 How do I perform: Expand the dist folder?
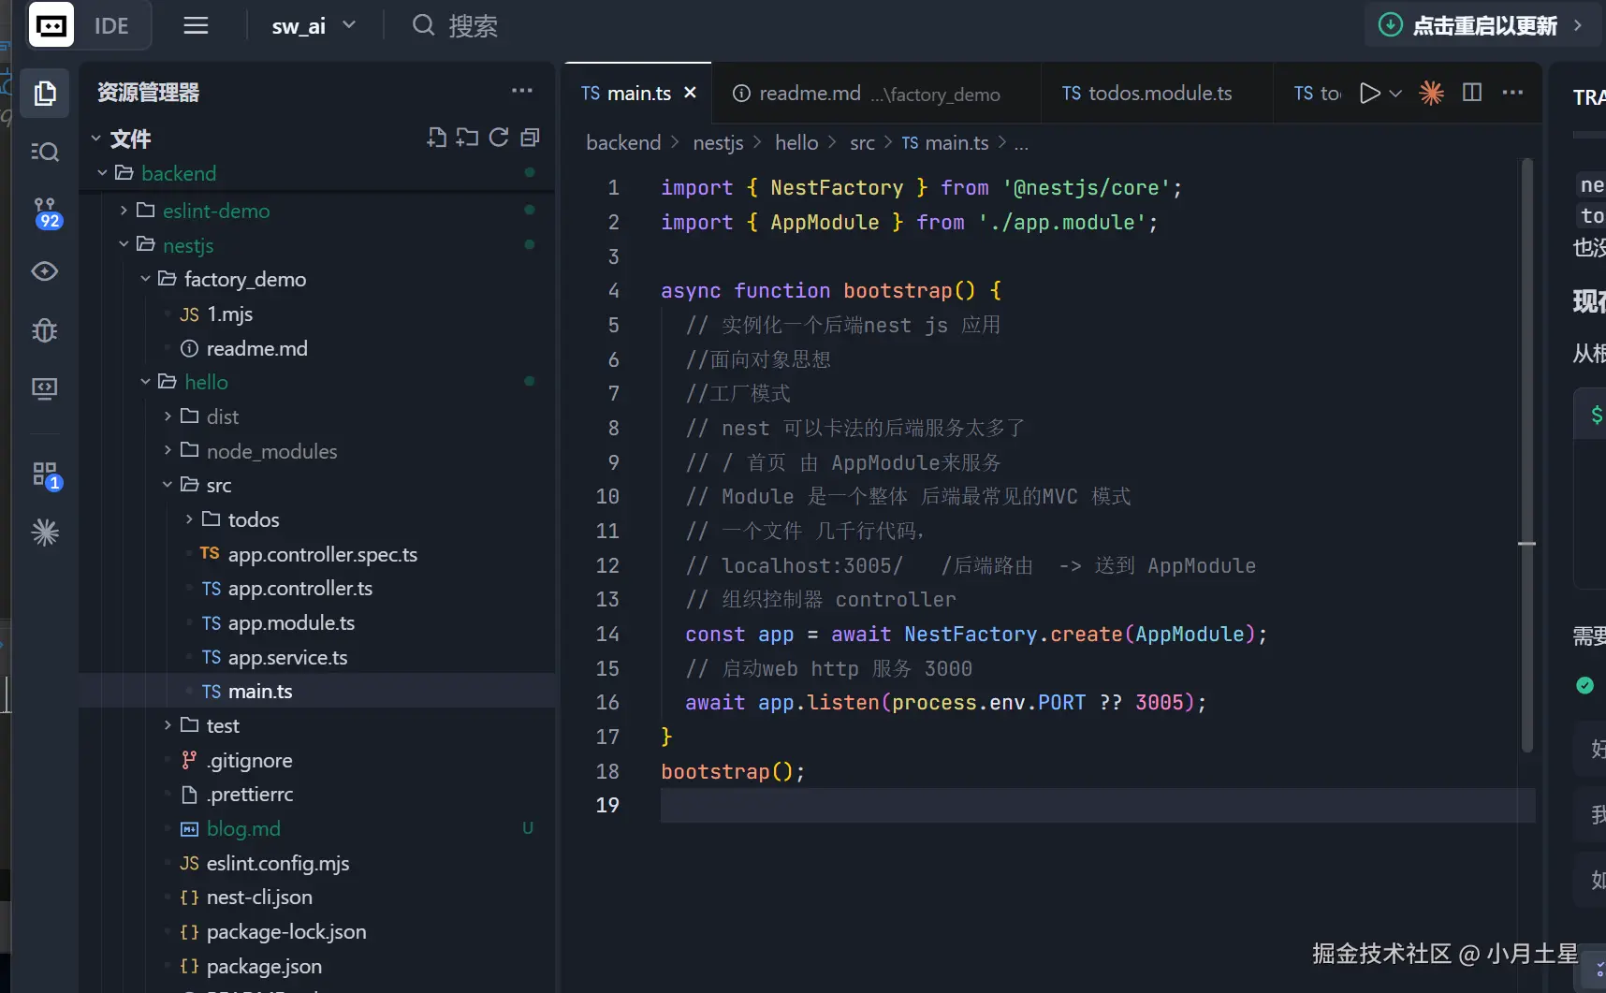tap(168, 416)
